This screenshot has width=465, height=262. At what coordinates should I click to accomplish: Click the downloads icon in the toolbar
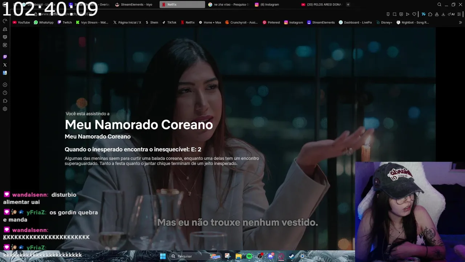(443, 14)
